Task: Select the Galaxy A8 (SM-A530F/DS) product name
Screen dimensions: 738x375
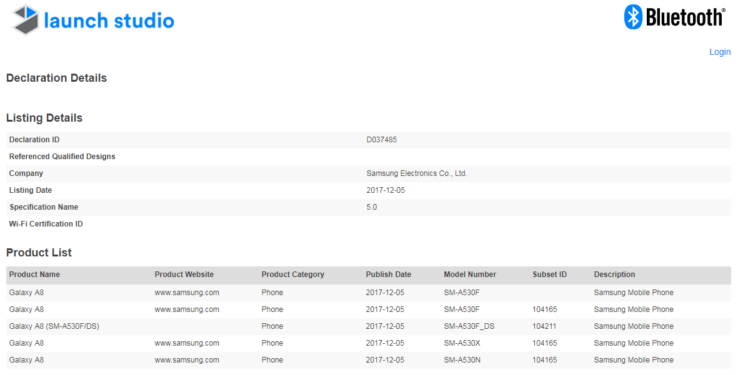Action: [54, 326]
